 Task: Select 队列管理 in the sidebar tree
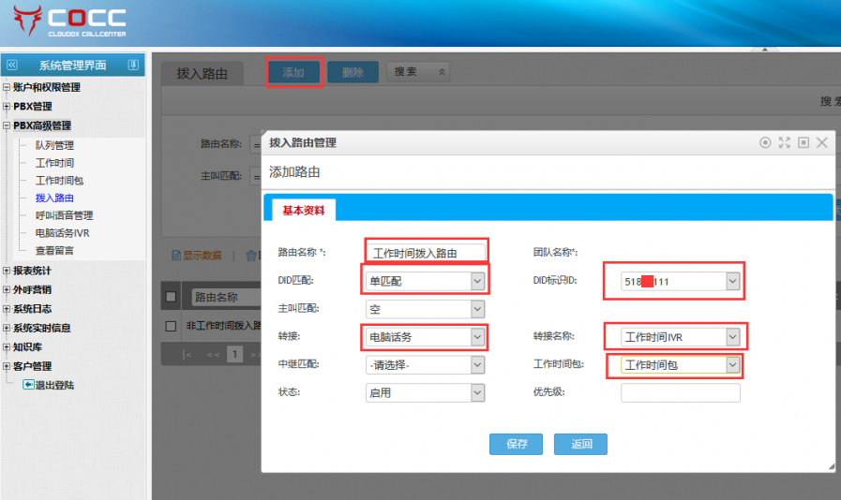(54, 145)
